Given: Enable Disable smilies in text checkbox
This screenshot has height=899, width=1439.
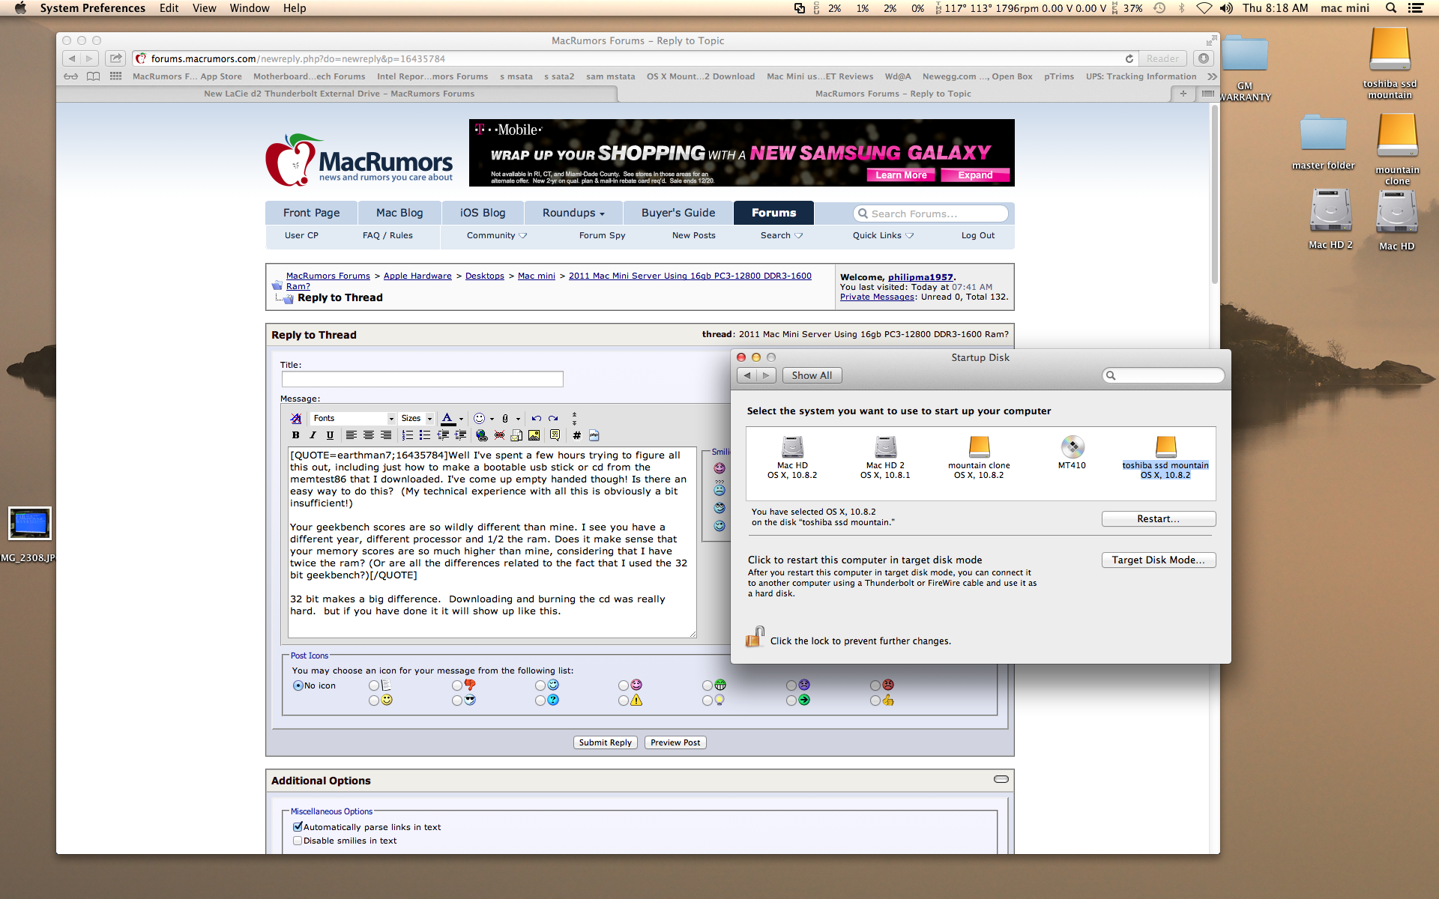Looking at the screenshot, I should coord(298,841).
